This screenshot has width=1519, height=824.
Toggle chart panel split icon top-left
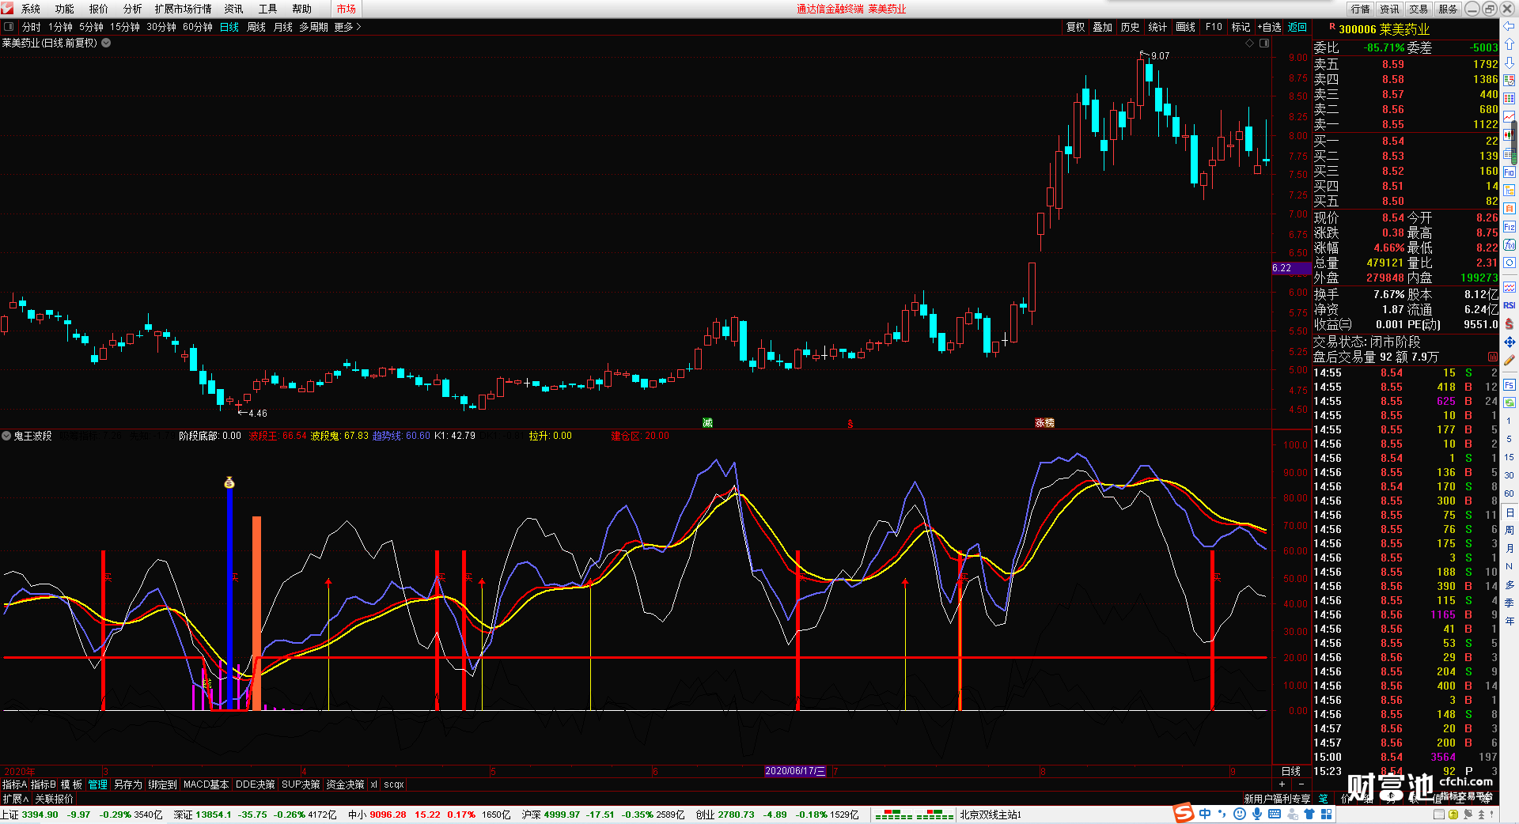click(x=9, y=27)
